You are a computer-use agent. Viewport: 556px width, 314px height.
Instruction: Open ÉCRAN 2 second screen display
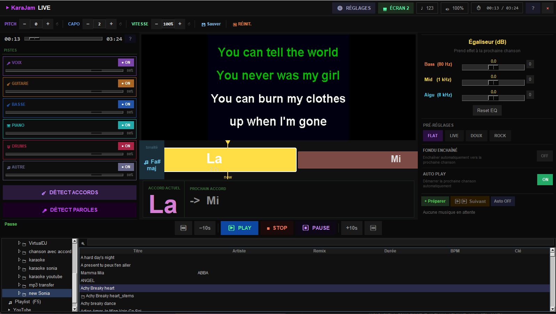(396, 8)
